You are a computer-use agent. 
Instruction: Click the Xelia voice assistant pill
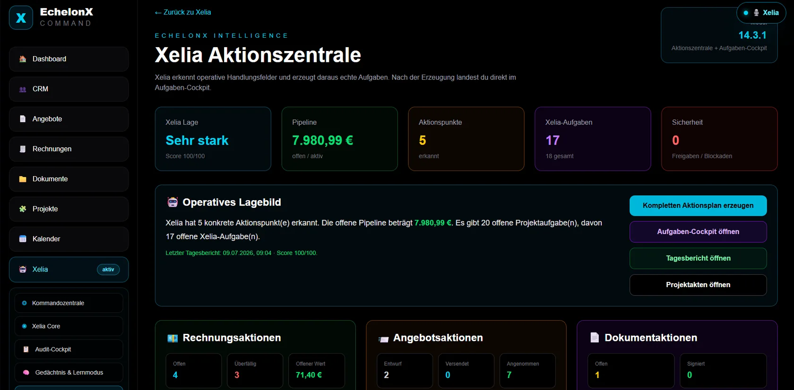(x=761, y=13)
